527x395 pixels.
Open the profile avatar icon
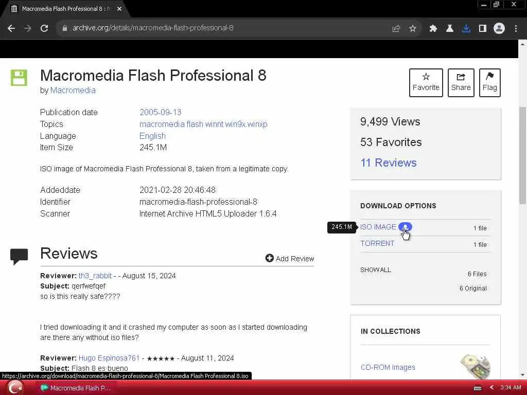(499, 28)
